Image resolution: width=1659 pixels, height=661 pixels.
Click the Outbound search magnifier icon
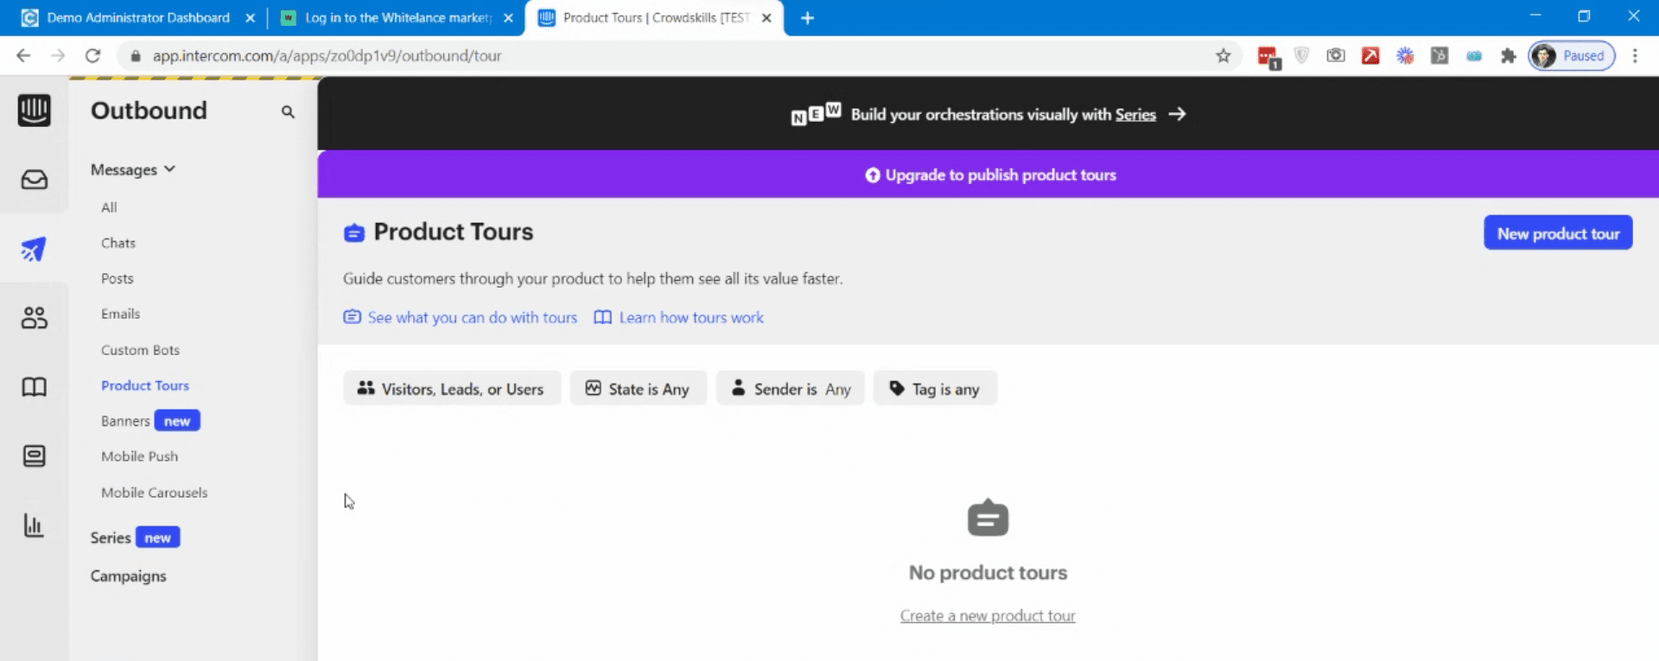[x=288, y=111]
